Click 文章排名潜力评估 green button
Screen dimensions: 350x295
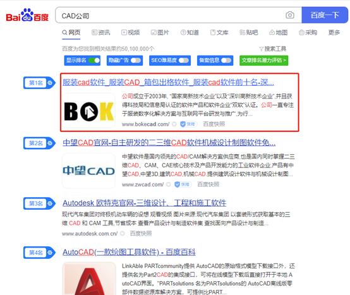coord(264,60)
